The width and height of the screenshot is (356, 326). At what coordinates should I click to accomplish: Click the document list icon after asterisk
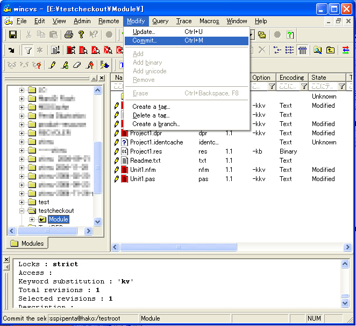coord(55,50)
